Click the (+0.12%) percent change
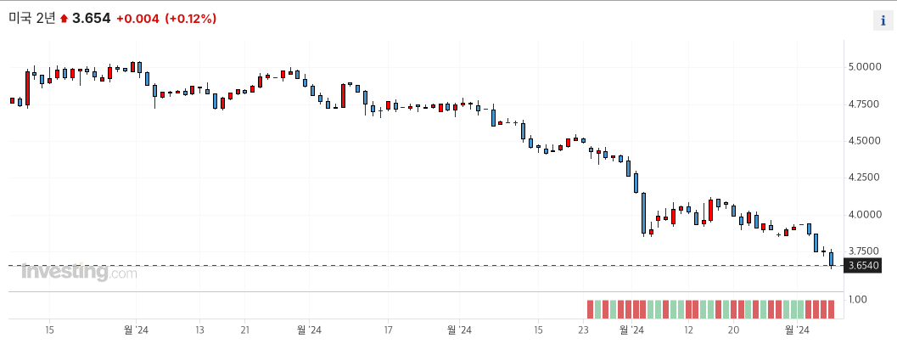The width and height of the screenshot is (897, 344). coord(190,19)
